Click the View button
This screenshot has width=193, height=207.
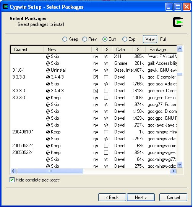click(x=150, y=39)
